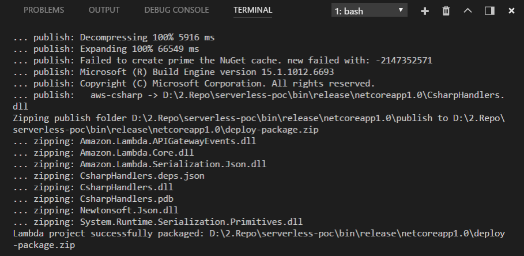Click the CsharpHandlers.deps.json zipping line
Image resolution: width=524 pixels, height=256 pixels.
(x=142, y=176)
